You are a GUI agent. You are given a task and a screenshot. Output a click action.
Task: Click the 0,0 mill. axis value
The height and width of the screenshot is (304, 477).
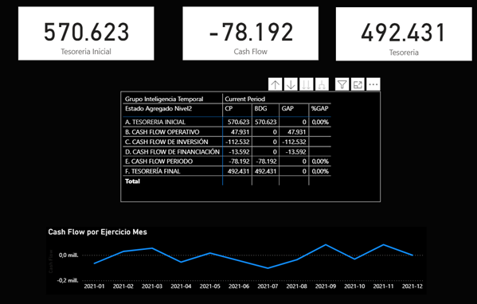click(x=68, y=255)
